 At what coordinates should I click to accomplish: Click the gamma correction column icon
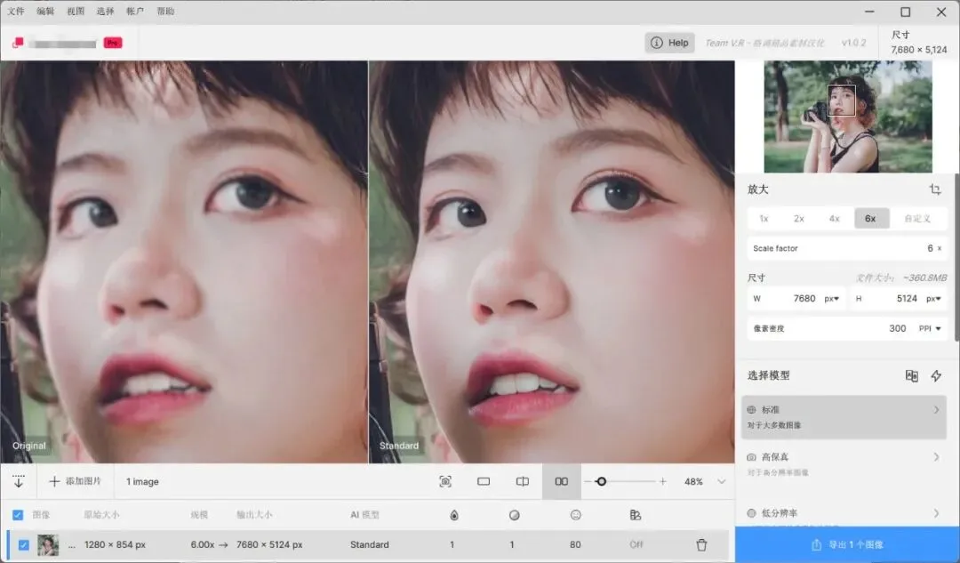tap(636, 515)
